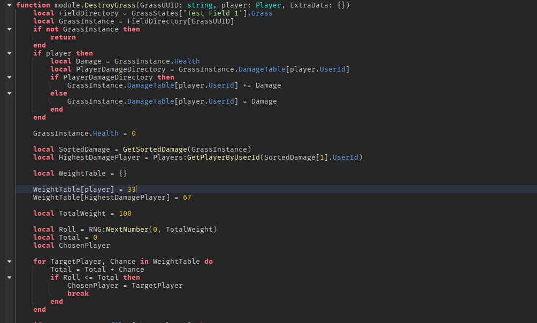This screenshot has width=537, height=323.
Task: Click 'Roll' in 'if Roll <= Total'
Action: 72,277
